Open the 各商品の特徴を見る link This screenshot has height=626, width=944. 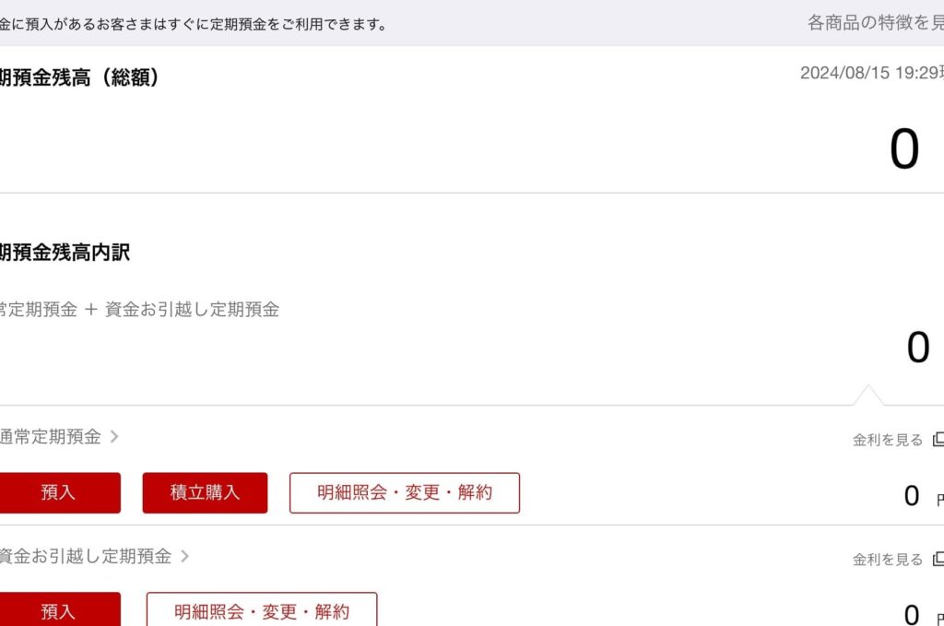coord(874,23)
